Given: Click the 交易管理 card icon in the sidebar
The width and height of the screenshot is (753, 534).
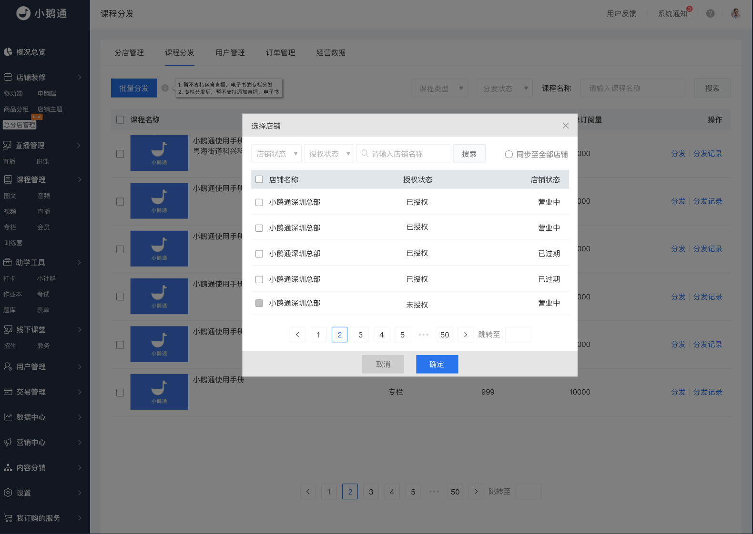Looking at the screenshot, I should [8, 392].
